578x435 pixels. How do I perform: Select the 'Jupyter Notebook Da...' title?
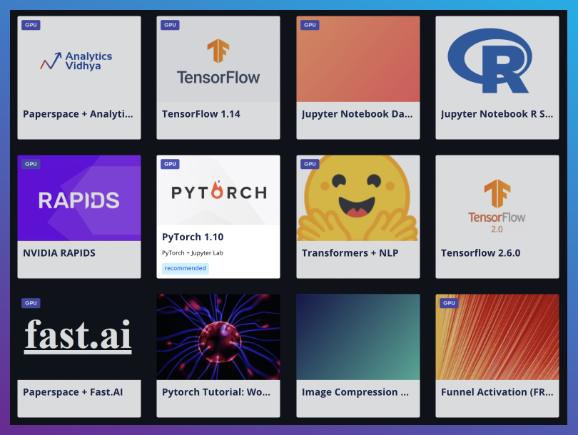coord(358,114)
